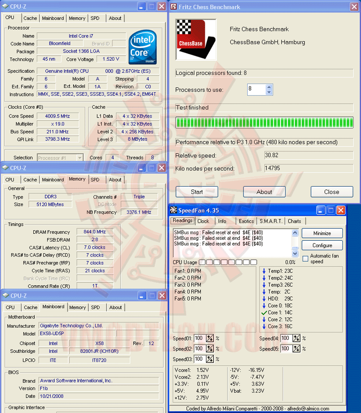
Task: Enable Automatic fan speed checkbox
Action: pyautogui.click(x=305, y=259)
